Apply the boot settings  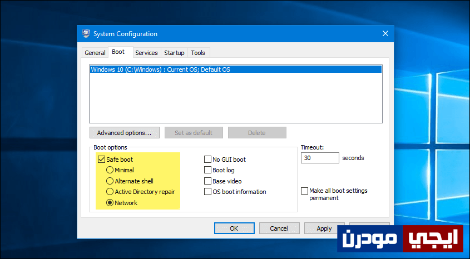(324, 228)
